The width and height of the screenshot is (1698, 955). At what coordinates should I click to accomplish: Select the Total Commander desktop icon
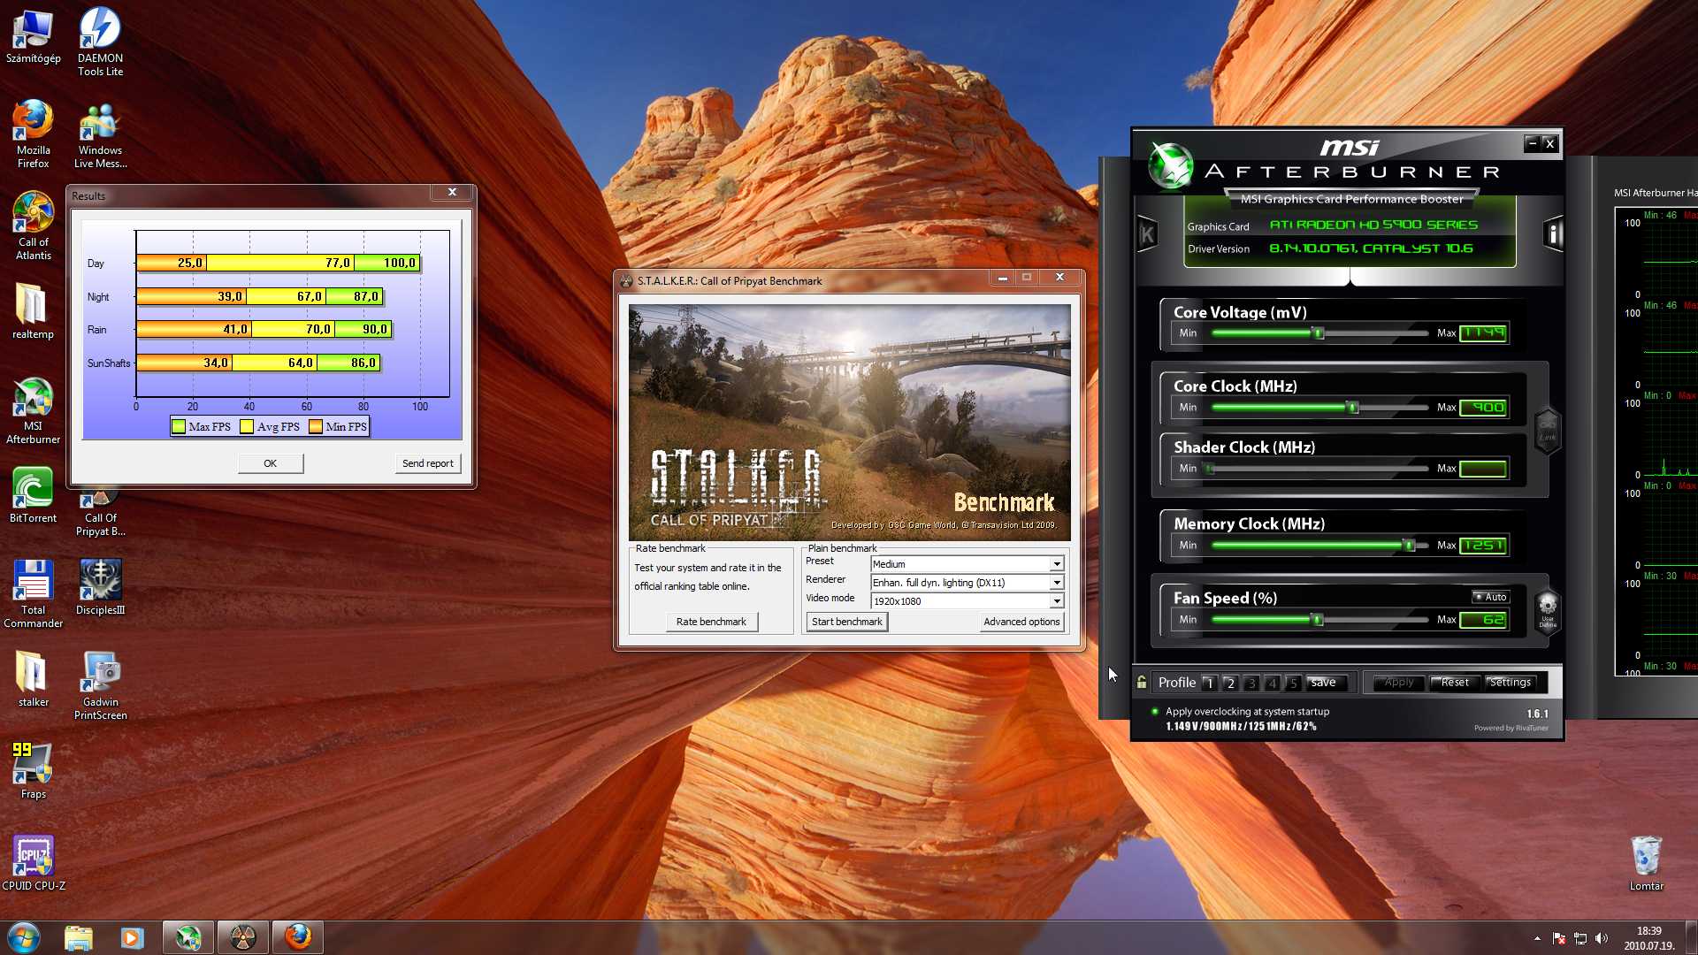[x=34, y=594]
